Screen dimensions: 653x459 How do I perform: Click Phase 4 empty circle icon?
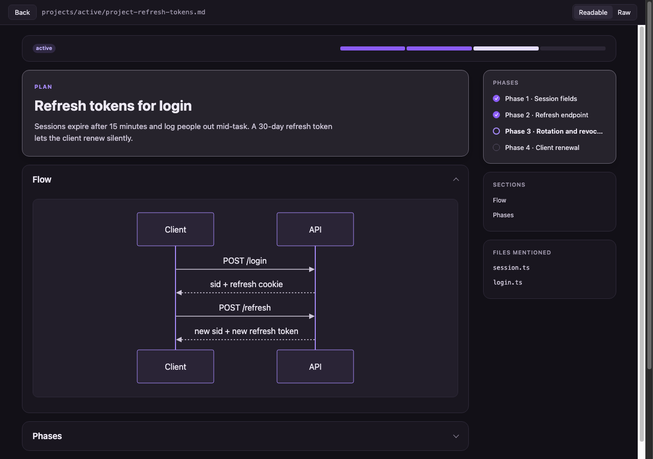496,147
